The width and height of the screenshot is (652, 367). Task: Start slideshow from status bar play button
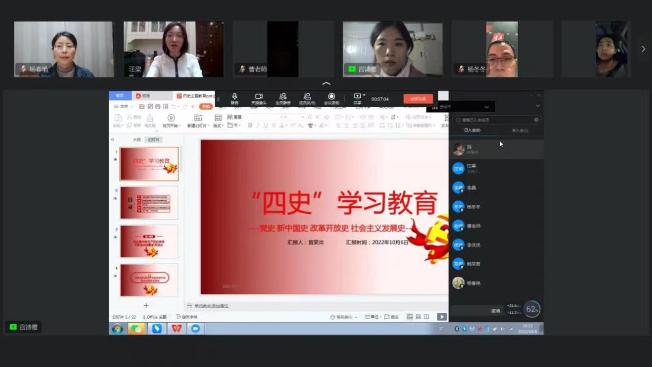[442, 317]
